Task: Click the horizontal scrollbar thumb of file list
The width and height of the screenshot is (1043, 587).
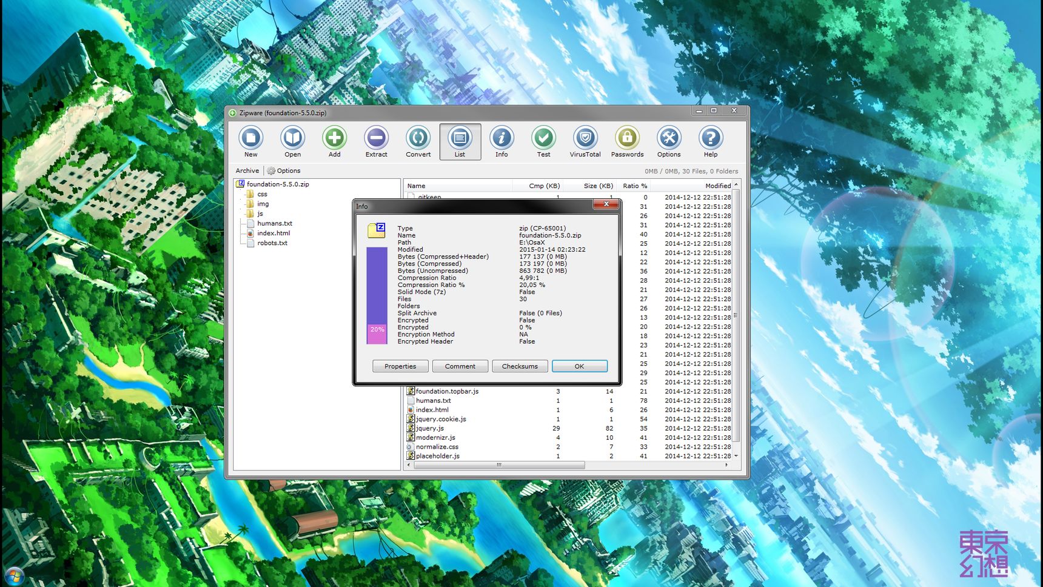Action: coord(499,465)
